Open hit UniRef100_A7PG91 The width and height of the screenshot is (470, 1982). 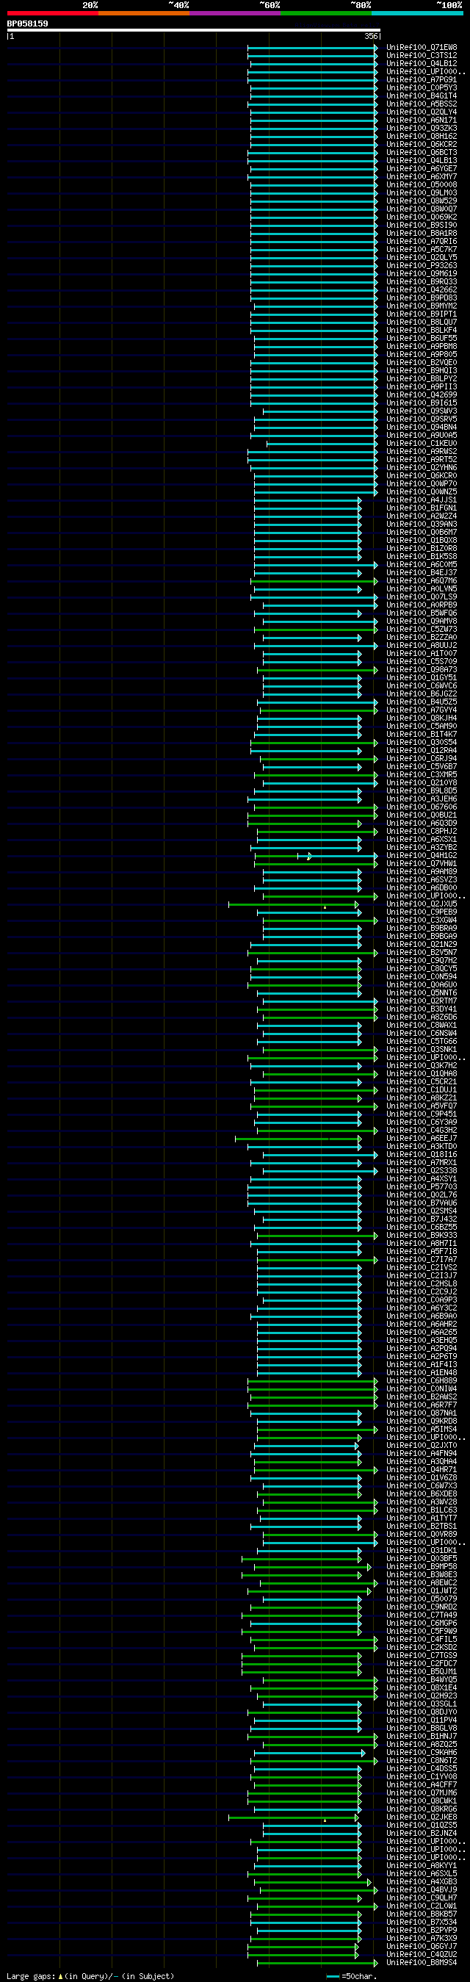pos(422,80)
